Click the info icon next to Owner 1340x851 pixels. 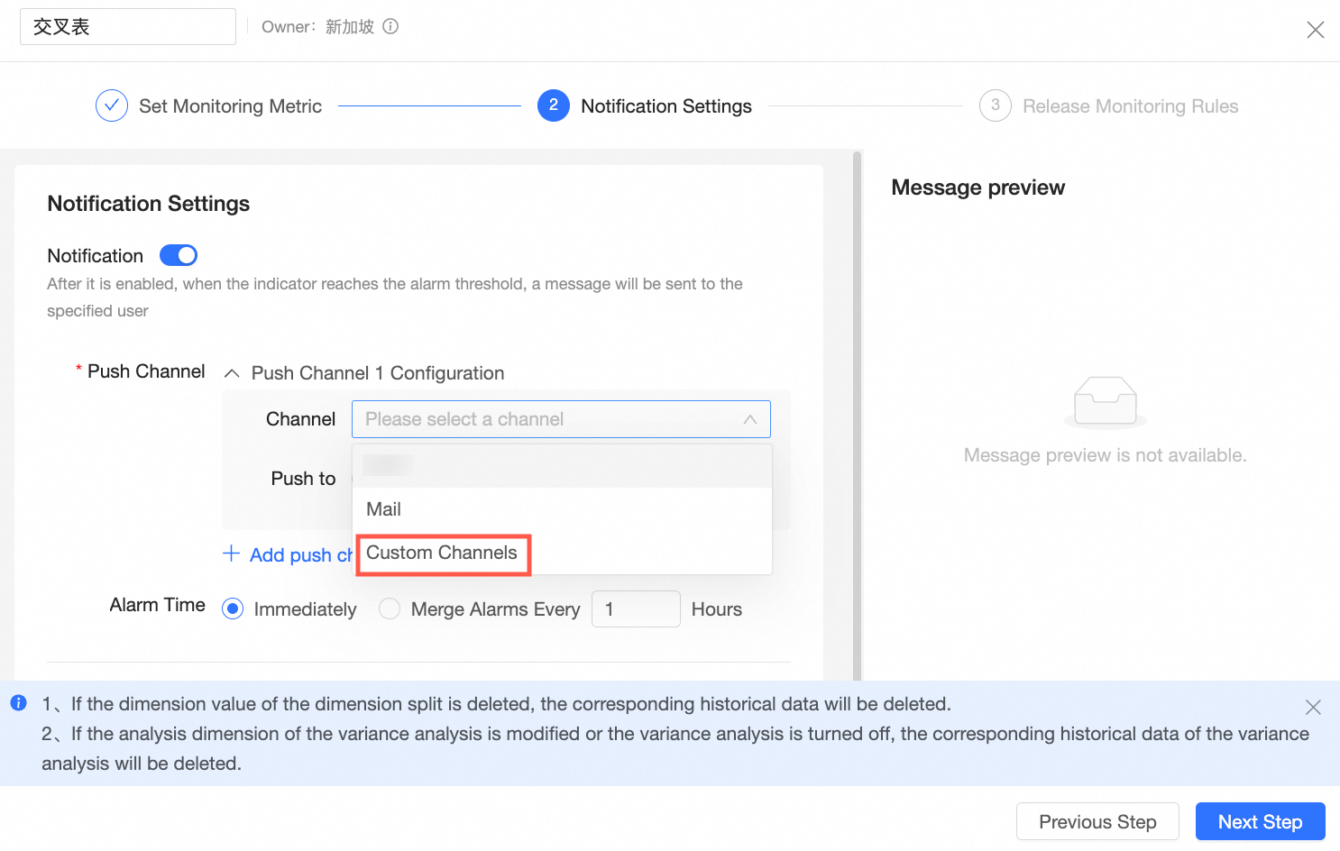click(390, 27)
